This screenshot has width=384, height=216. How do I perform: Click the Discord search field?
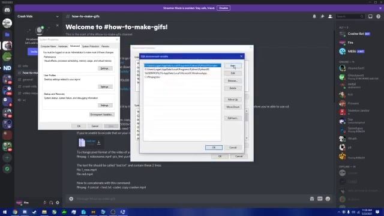pyautogui.click(x=350, y=16)
